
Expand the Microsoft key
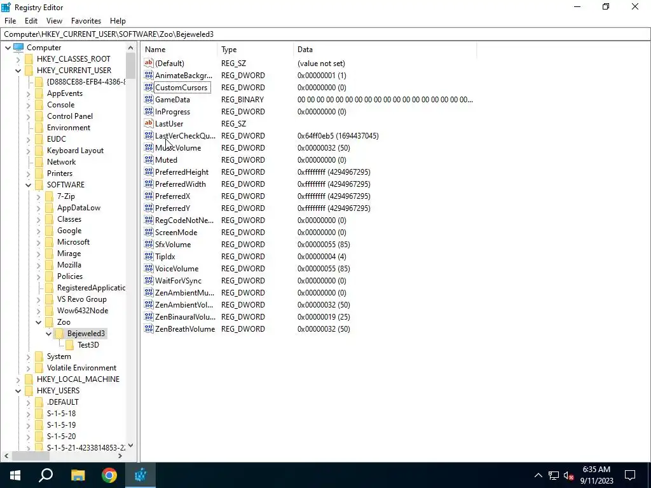(x=39, y=242)
